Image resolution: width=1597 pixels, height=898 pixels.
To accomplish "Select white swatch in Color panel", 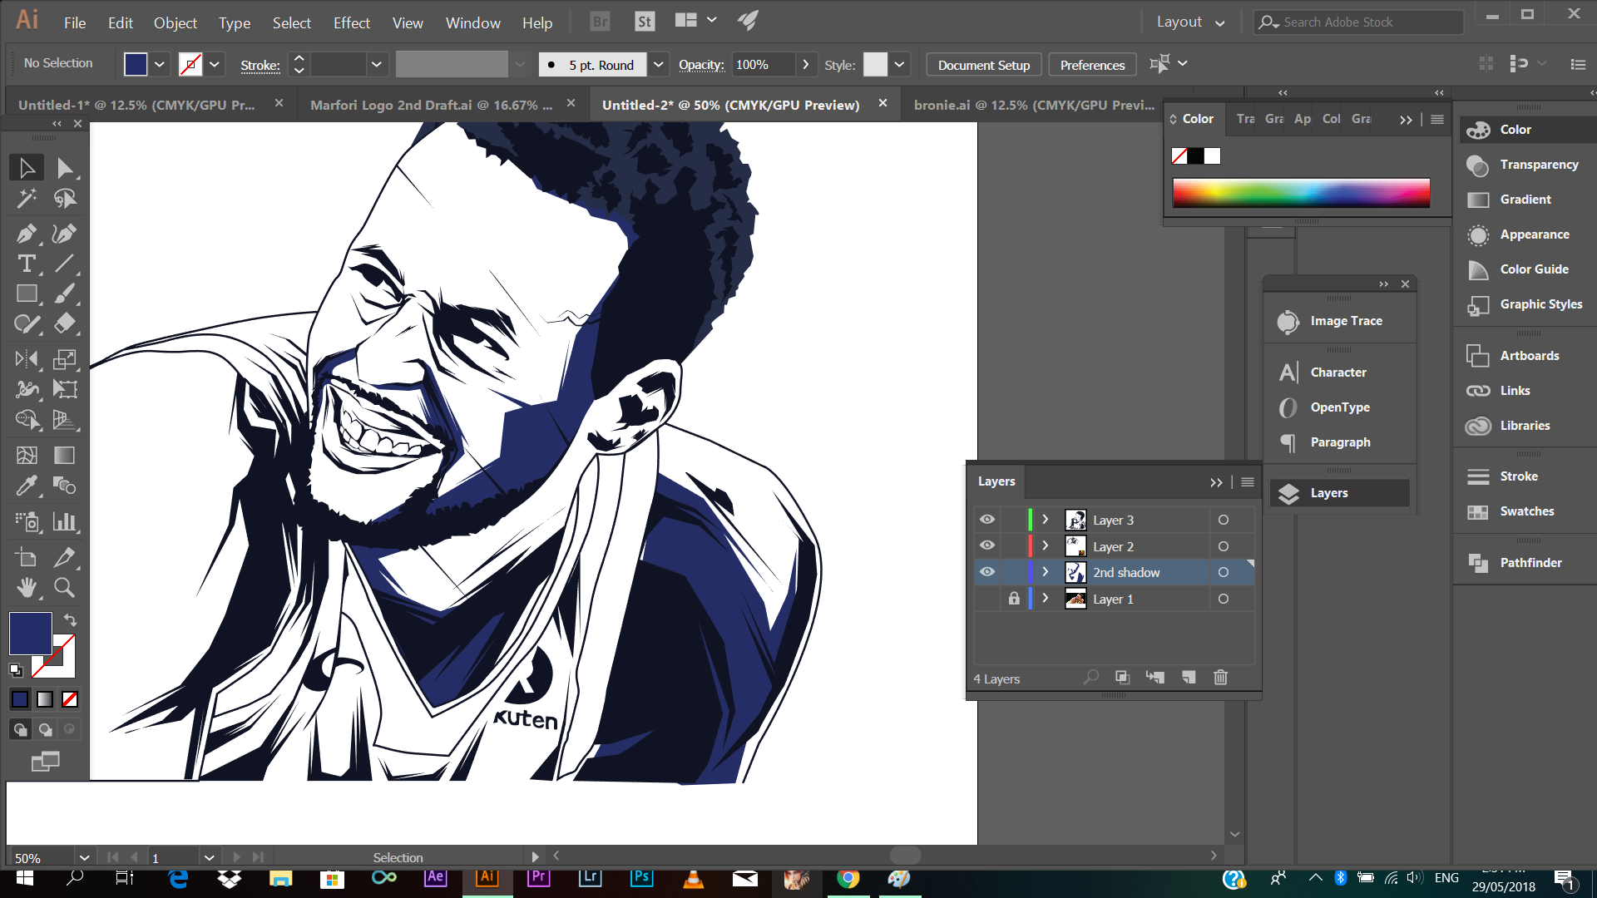I will [x=1212, y=155].
